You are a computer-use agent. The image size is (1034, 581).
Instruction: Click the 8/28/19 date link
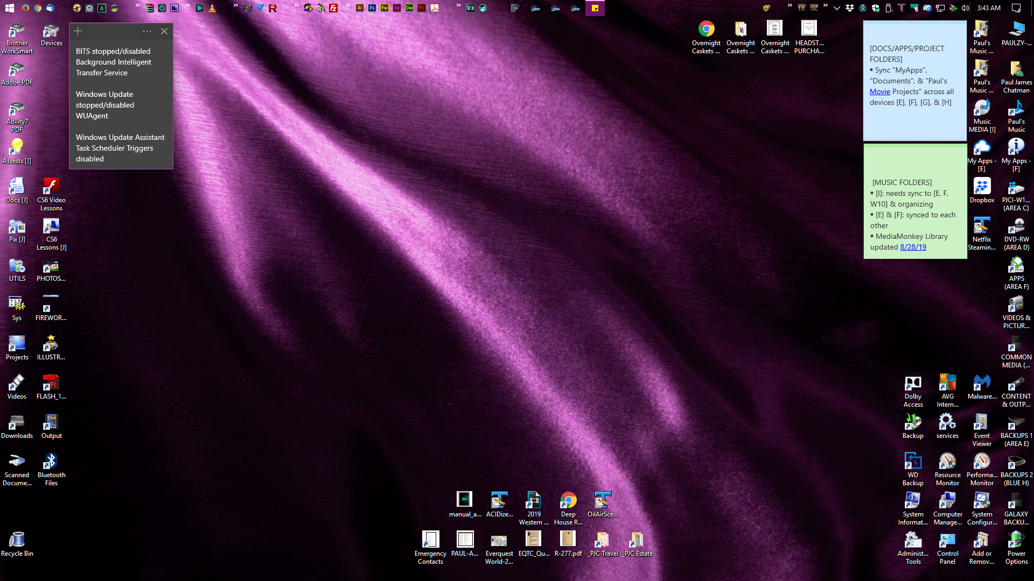coord(913,247)
